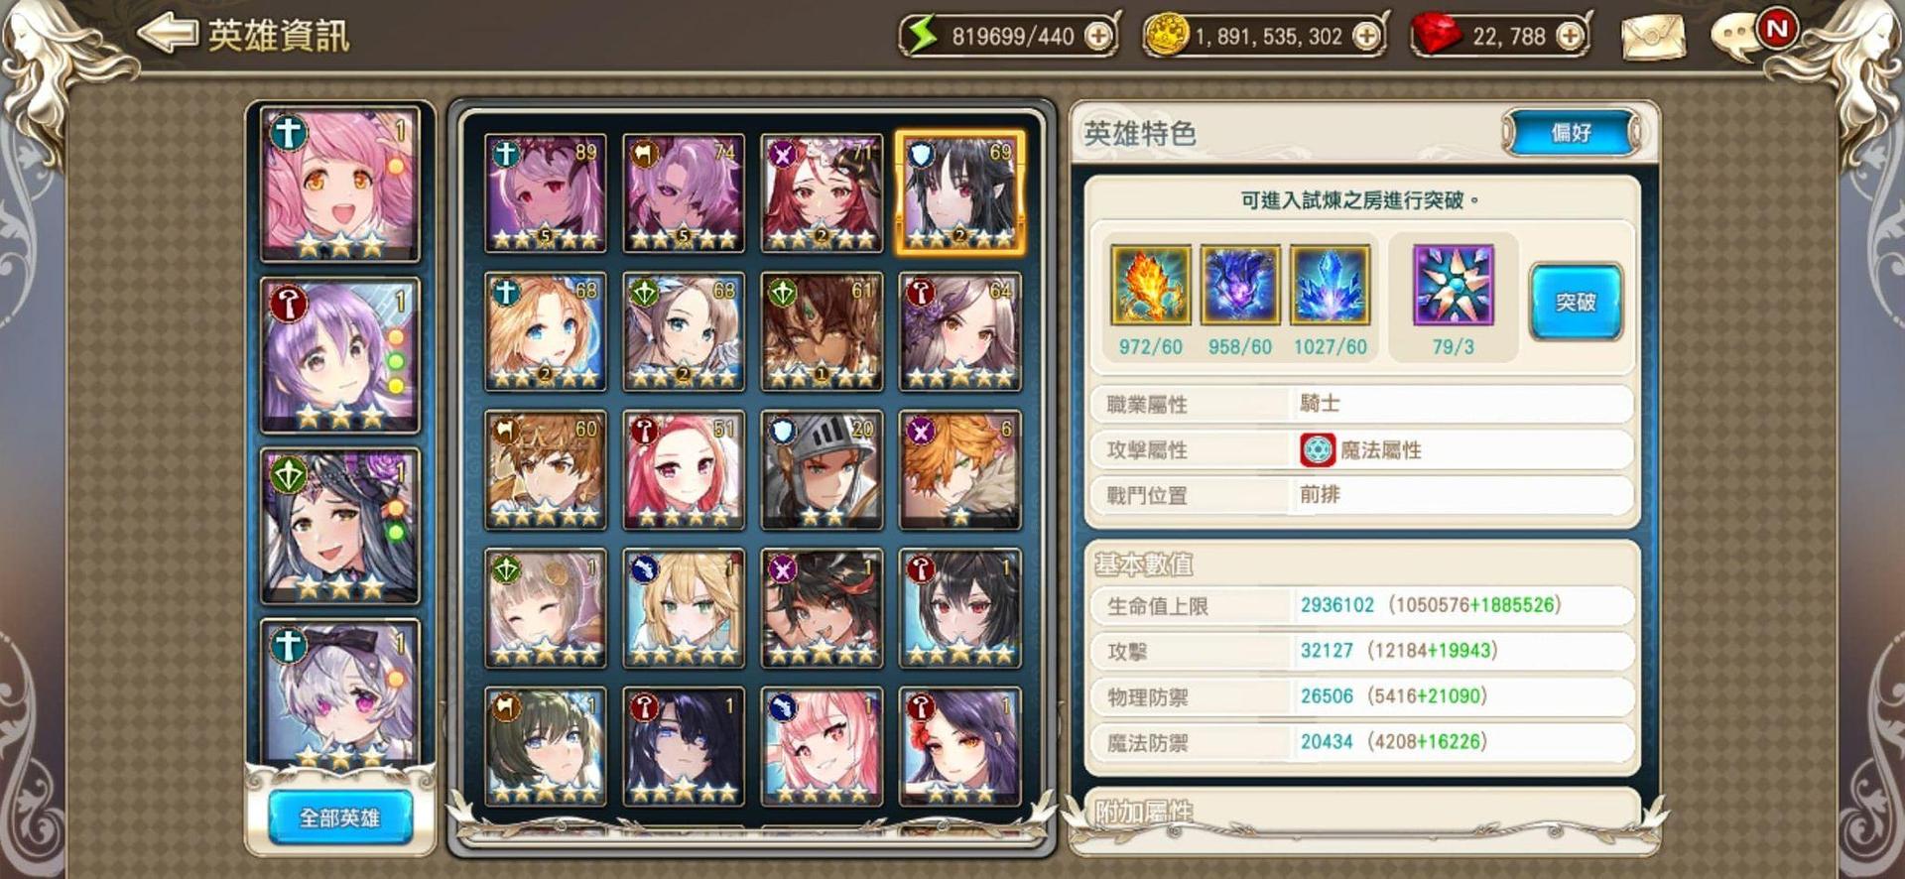Image resolution: width=1905 pixels, height=879 pixels.
Task: Select the helmeted knight hero level 20
Action: [822, 469]
